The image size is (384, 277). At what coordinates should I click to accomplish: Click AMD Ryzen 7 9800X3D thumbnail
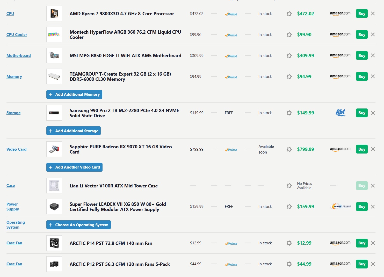tap(54, 13)
